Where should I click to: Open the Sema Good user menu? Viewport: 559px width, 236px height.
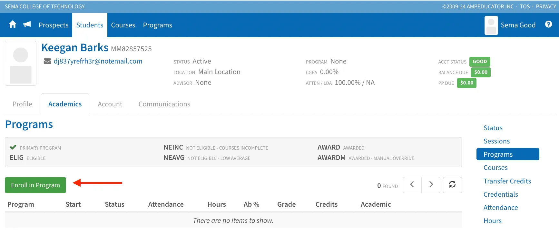[x=518, y=25]
